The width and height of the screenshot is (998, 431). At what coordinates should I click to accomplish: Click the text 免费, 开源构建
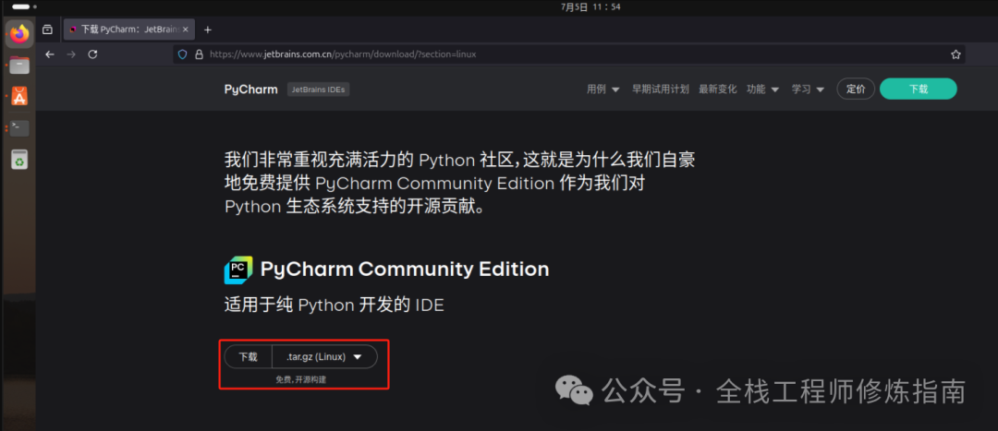tap(301, 379)
